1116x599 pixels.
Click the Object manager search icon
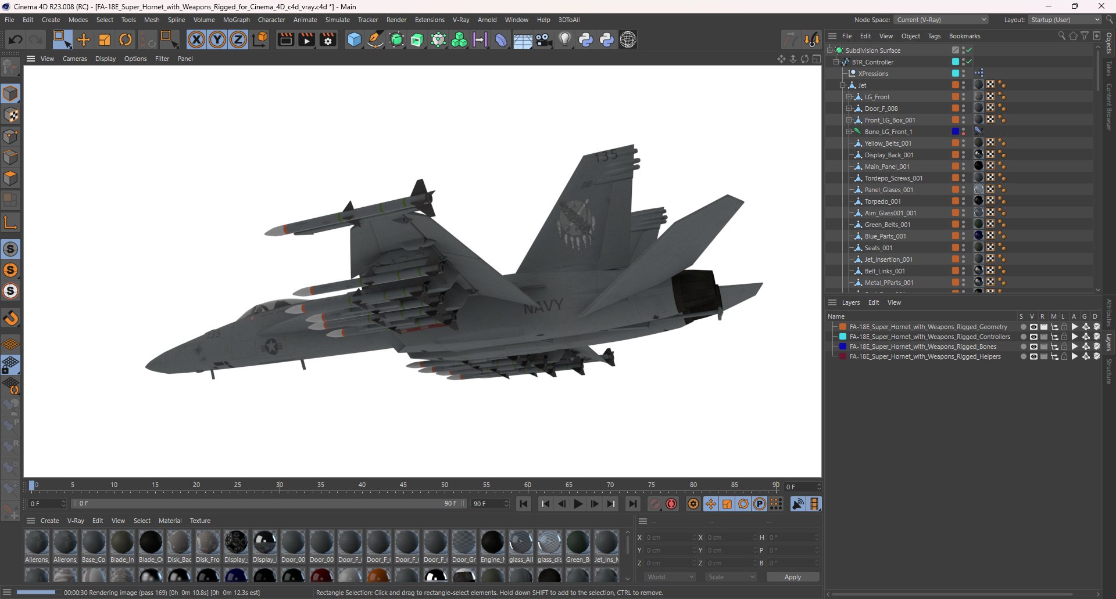coord(1061,36)
